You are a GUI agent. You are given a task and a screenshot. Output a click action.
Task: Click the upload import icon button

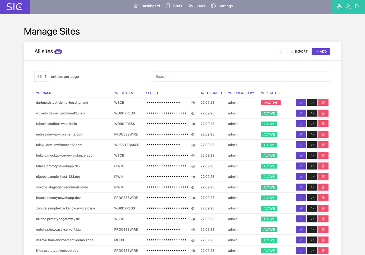tap(281, 52)
